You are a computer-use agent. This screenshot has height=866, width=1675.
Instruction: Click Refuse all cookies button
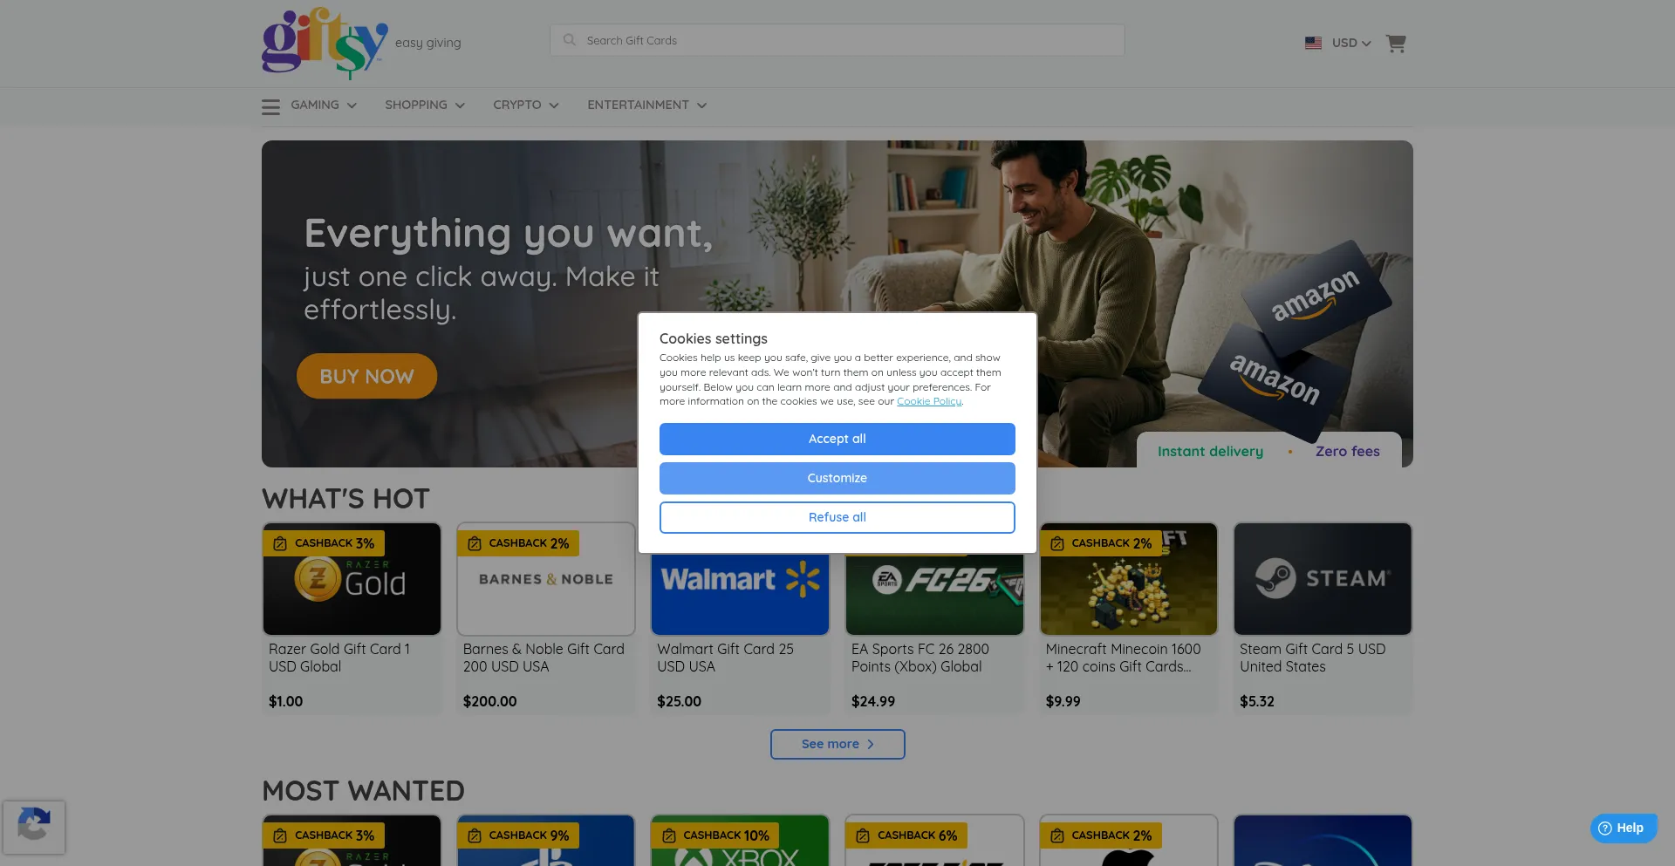(837, 517)
